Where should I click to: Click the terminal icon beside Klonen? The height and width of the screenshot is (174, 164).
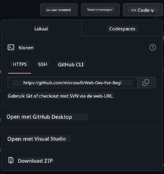pyautogui.click(x=11, y=47)
